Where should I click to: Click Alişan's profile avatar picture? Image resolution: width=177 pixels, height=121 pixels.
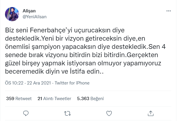(x=13, y=14)
